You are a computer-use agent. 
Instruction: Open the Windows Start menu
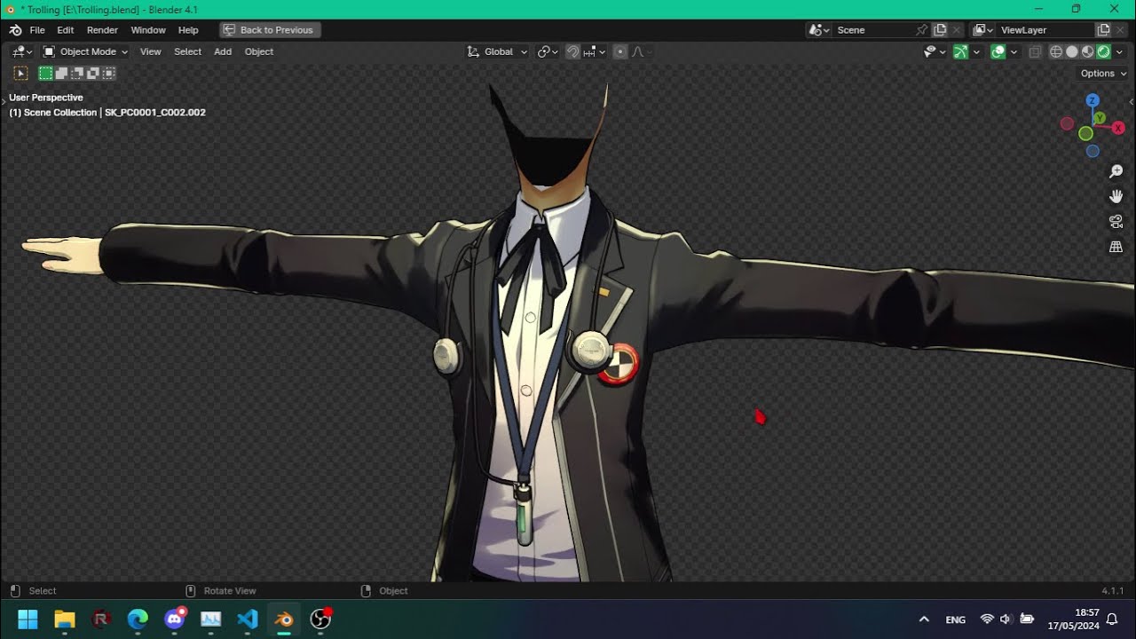click(x=28, y=619)
